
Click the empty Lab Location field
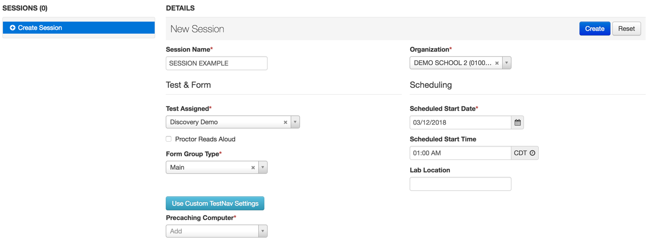click(x=460, y=184)
